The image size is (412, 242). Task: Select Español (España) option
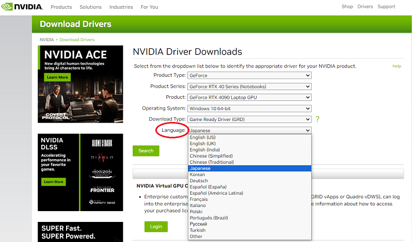tap(250, 187)
